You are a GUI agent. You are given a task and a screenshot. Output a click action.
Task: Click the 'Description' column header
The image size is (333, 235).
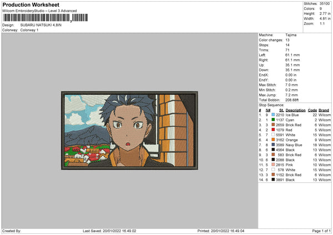pyautogui.click(x=295, y=110)
